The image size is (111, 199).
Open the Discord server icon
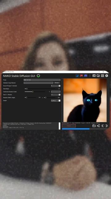click(86, 76)
